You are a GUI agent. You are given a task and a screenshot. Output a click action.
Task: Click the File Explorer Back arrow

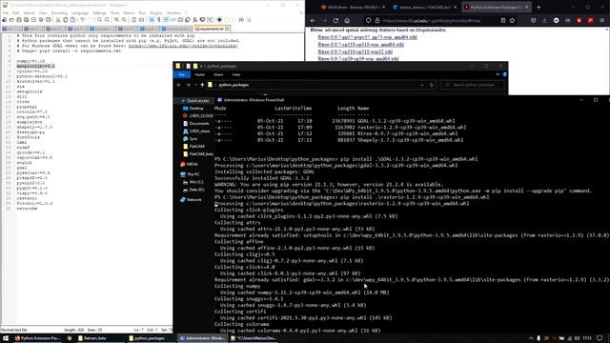coord(179,85)
